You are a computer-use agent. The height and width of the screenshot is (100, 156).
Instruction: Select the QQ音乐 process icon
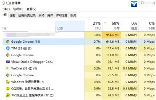click(8, 89)
